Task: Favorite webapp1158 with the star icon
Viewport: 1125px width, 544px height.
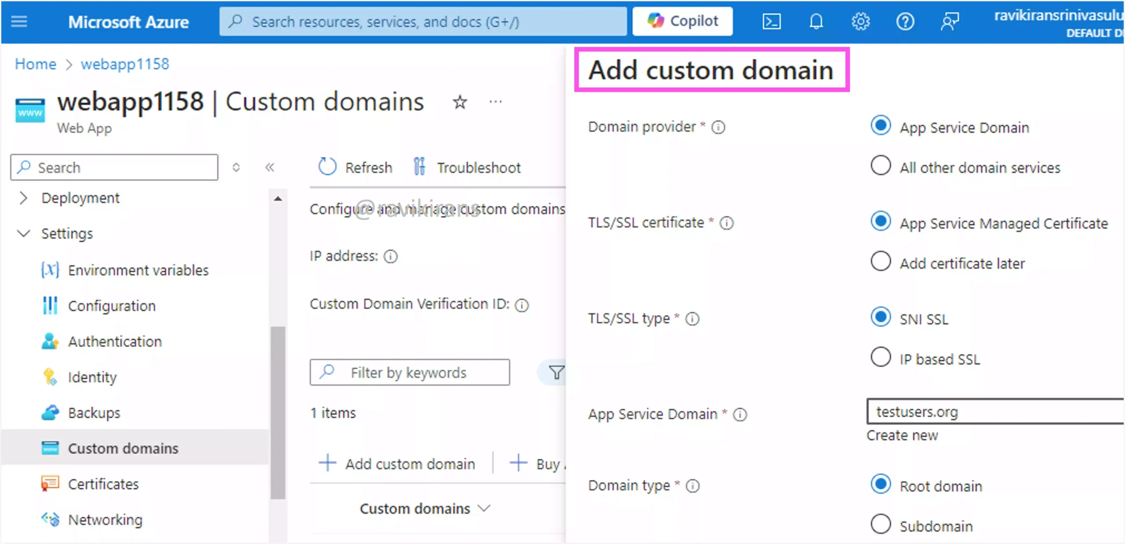Action: (460, 102)
